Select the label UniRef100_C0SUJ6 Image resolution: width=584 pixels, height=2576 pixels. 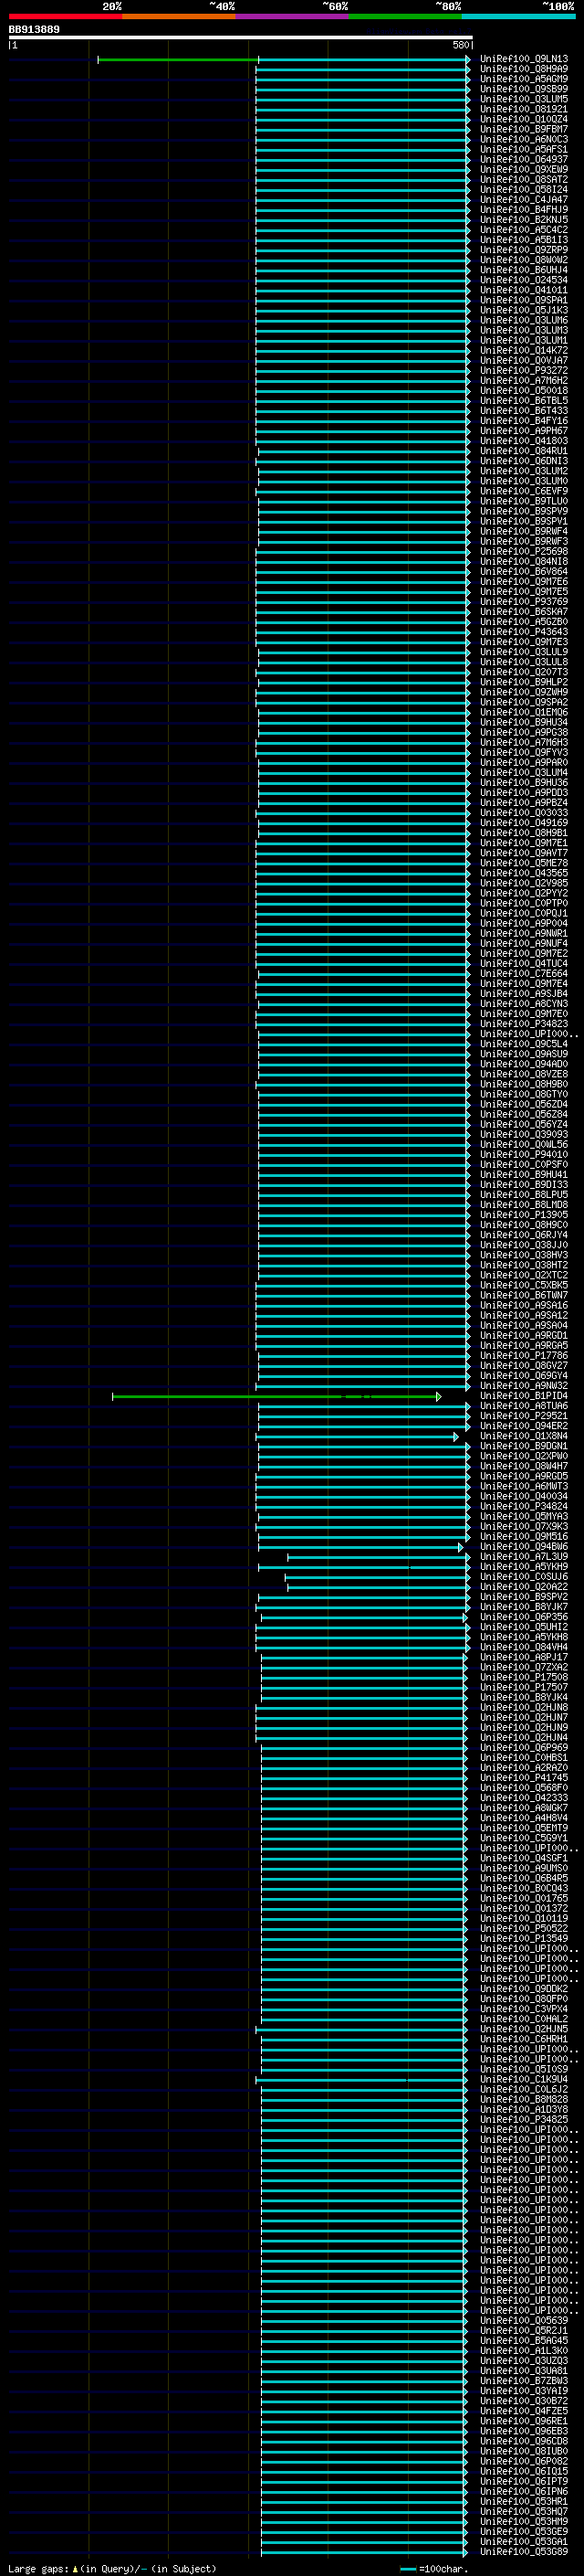click(523, 1577)
